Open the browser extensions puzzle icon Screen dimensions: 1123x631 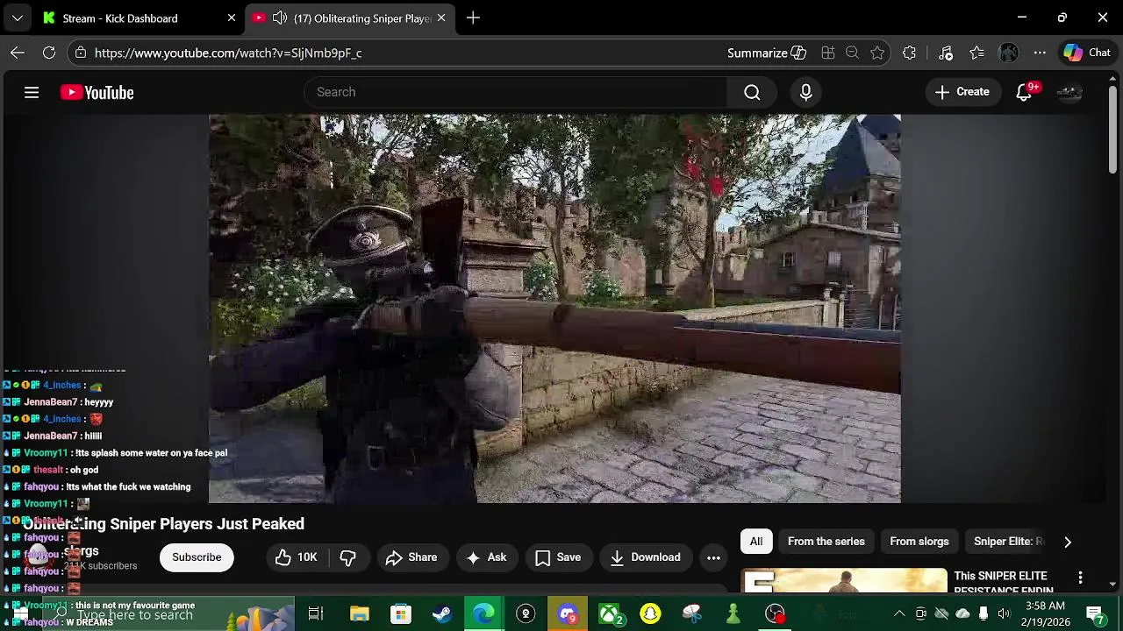909,53
